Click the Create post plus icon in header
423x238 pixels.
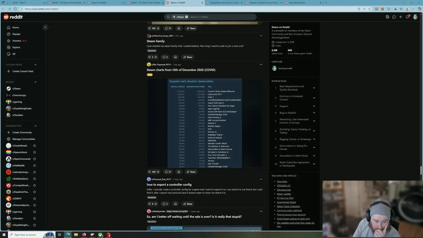(x=401, y=17)
